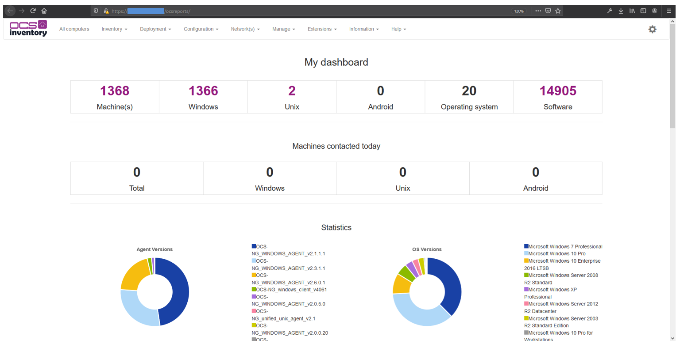The width and height of the screenshot is (680, 355).
Task: Click the browser forward arrow
Action: point(21,11)
